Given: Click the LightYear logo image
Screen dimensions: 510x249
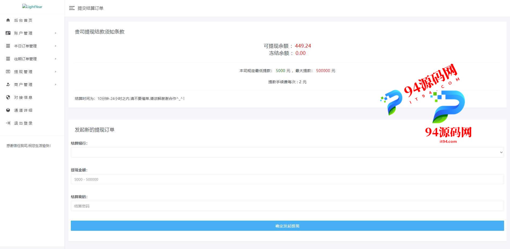Looking at the screenshot, I should 32,6.
